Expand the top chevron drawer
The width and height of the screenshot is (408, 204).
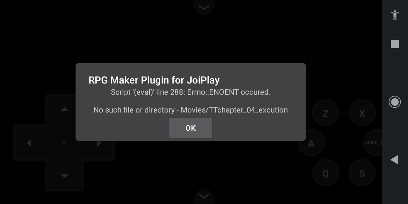click(x=204, y=7)
